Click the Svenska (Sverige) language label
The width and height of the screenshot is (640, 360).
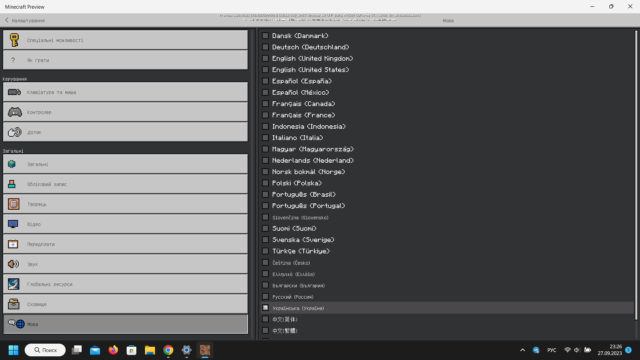click(x=303, y=240)
